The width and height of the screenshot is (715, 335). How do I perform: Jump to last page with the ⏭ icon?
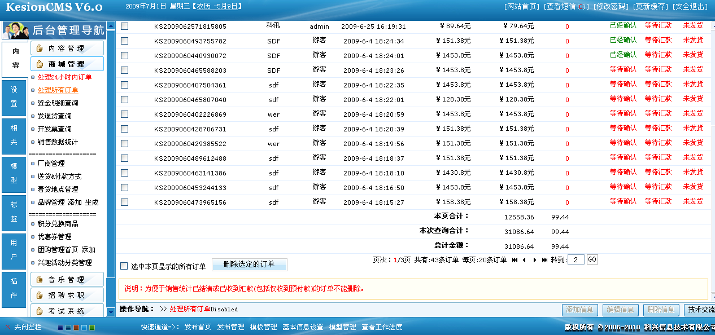click(x=545, y=259)
